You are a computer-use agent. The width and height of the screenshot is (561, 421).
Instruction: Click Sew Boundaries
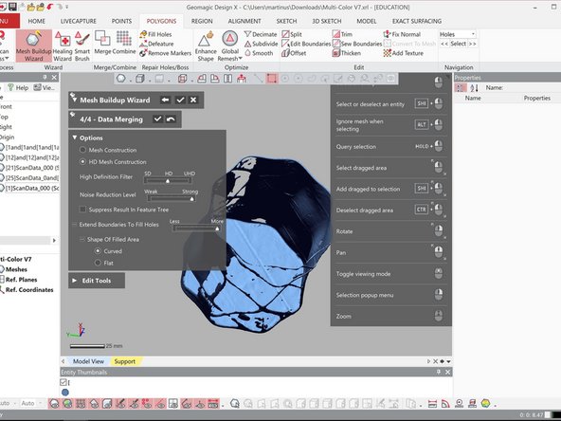[x=357, y=44]
